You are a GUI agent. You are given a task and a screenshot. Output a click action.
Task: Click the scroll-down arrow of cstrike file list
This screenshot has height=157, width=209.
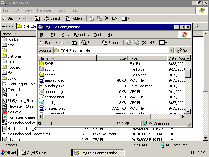coord(188,112)
